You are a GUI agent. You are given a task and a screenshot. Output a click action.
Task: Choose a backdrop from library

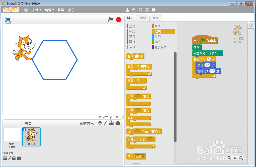click(5, 158)
